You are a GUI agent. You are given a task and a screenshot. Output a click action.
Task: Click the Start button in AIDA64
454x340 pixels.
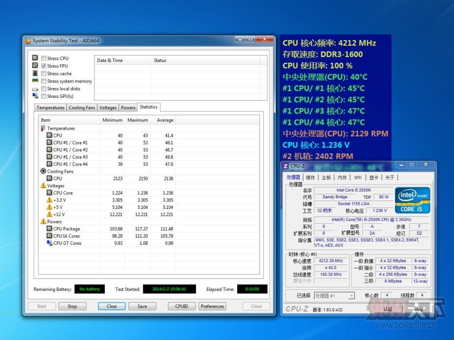42,306
